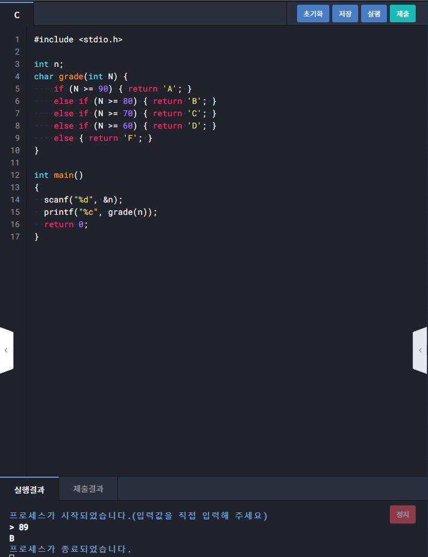Viewport: 428px width, 557px height.
Task: Click the printf("%c", grade(n)) line
Action: (x=100, y=212)
